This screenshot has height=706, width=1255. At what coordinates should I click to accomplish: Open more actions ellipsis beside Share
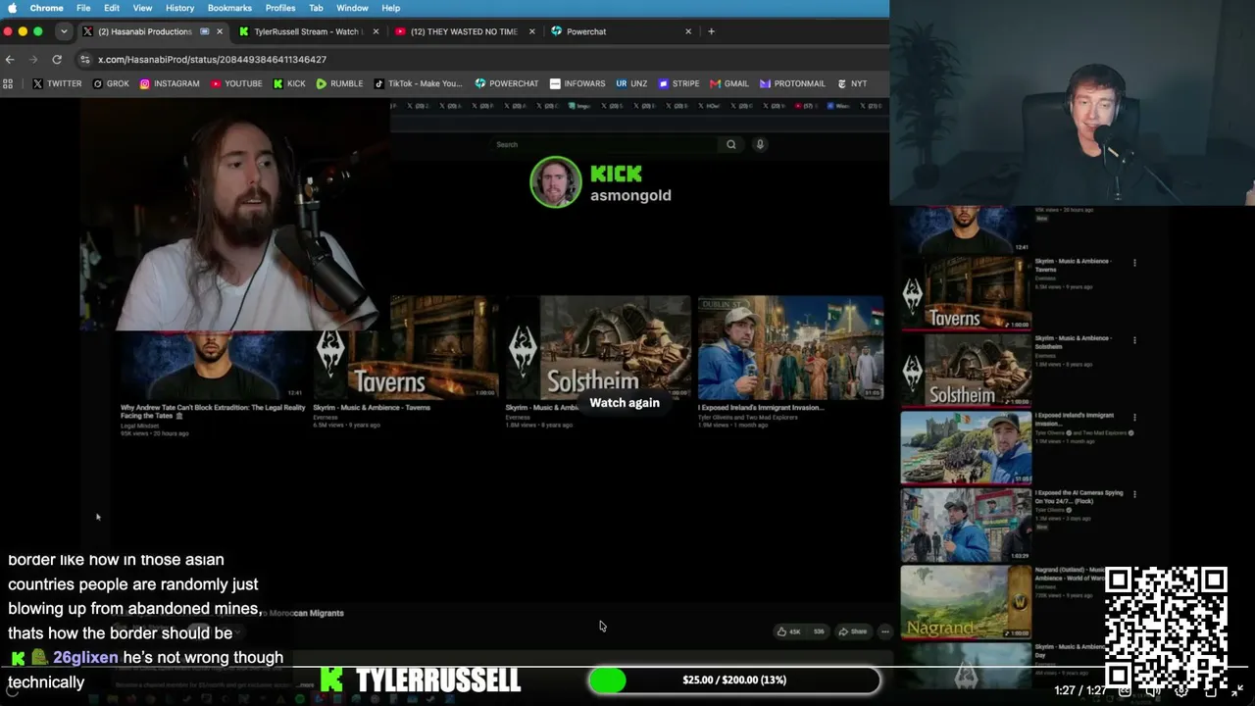coord(884,631)
